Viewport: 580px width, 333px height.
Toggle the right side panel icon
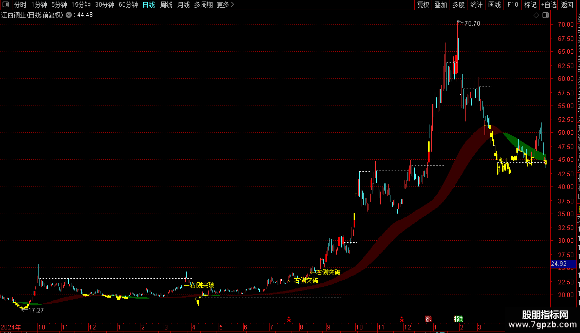pyautogui.click(x=546, y=15)
